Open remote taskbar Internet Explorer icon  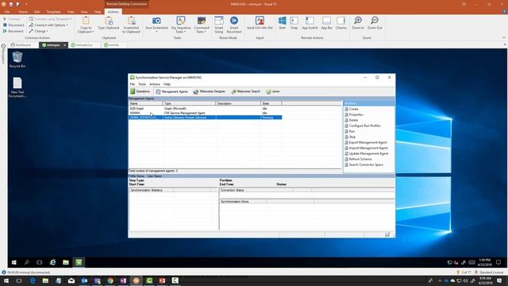tap(52, 262)
